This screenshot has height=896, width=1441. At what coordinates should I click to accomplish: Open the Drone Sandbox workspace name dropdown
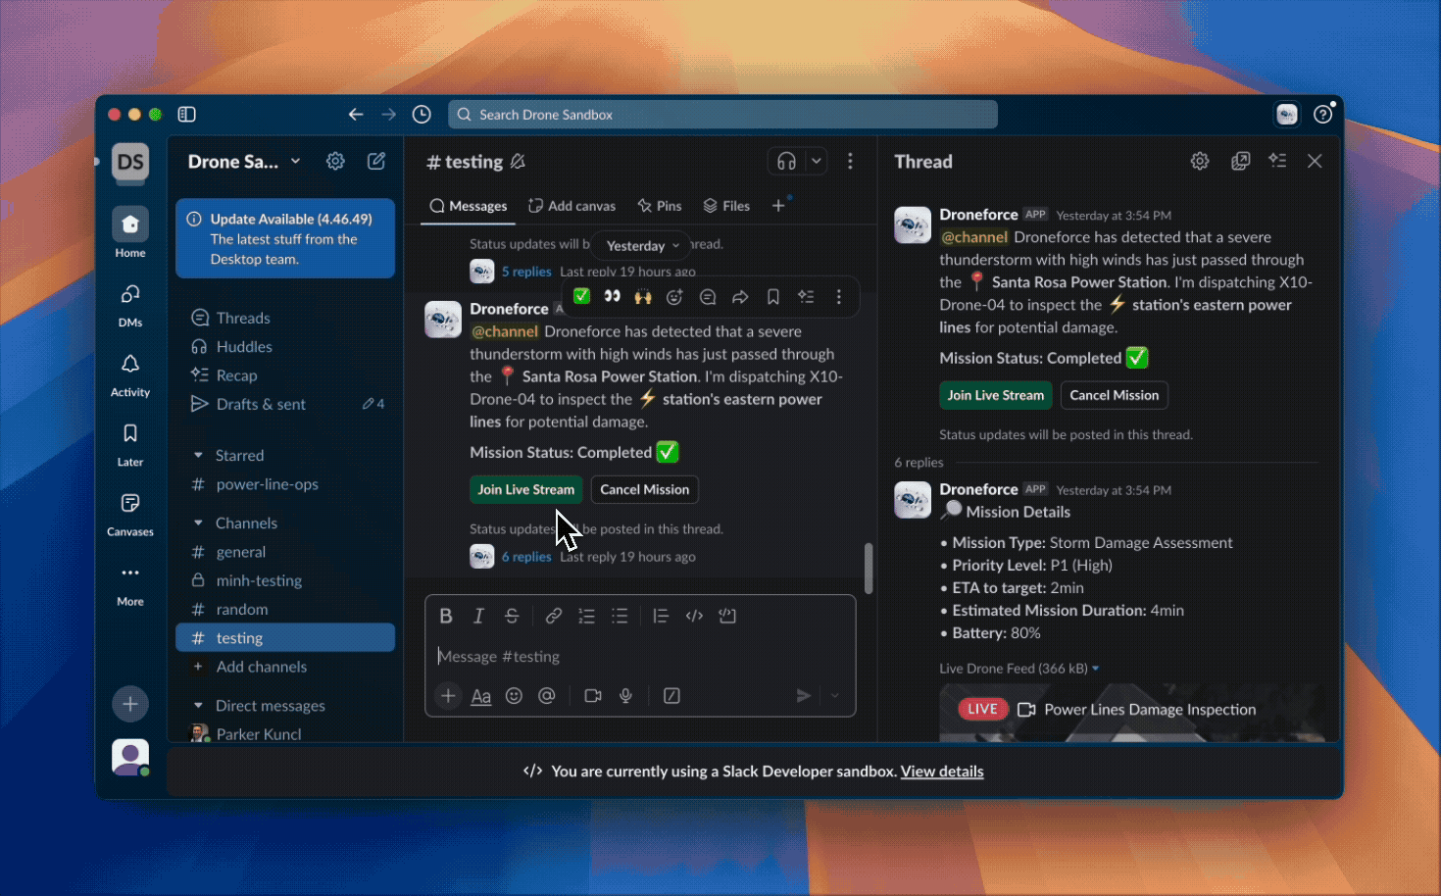(x=243, y=161)
